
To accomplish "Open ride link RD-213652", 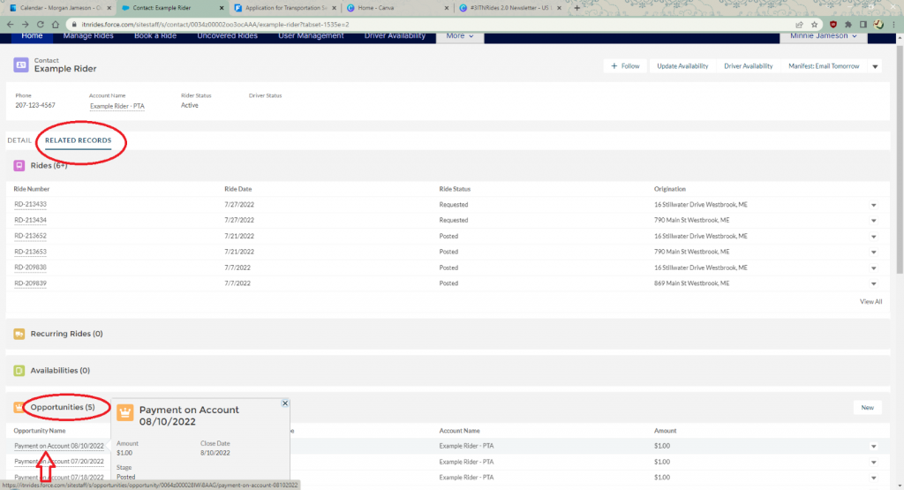I will coord(31,237).
